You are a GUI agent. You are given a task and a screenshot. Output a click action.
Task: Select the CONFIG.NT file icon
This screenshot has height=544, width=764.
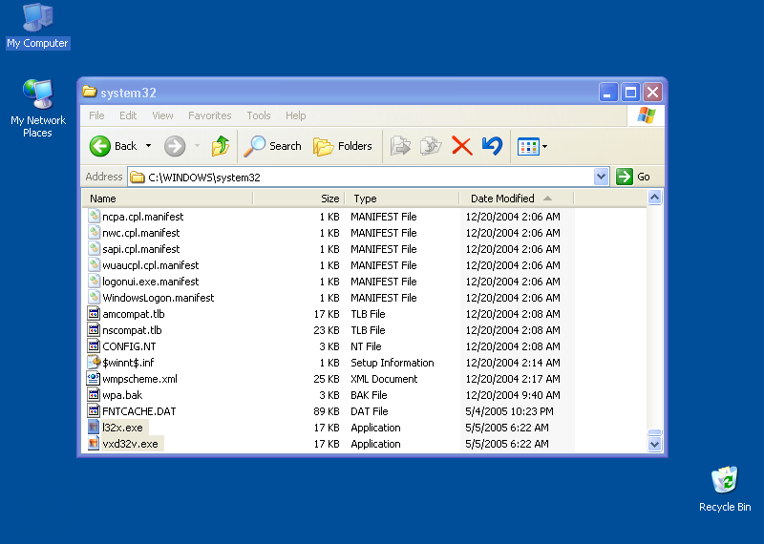(x=94, y=346)
